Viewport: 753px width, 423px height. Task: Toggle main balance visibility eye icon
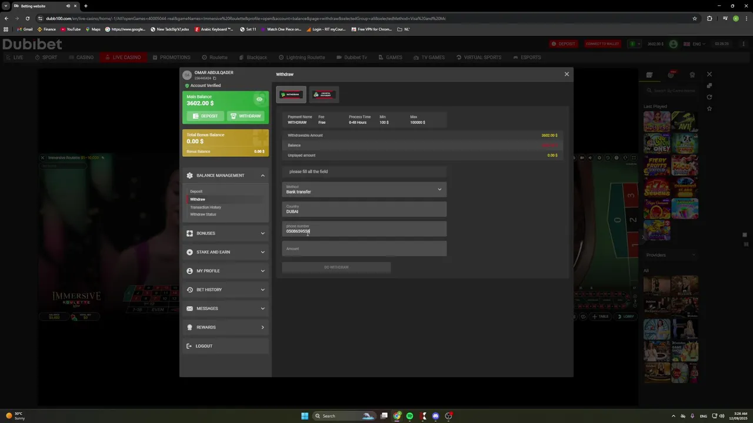(259, 99)
